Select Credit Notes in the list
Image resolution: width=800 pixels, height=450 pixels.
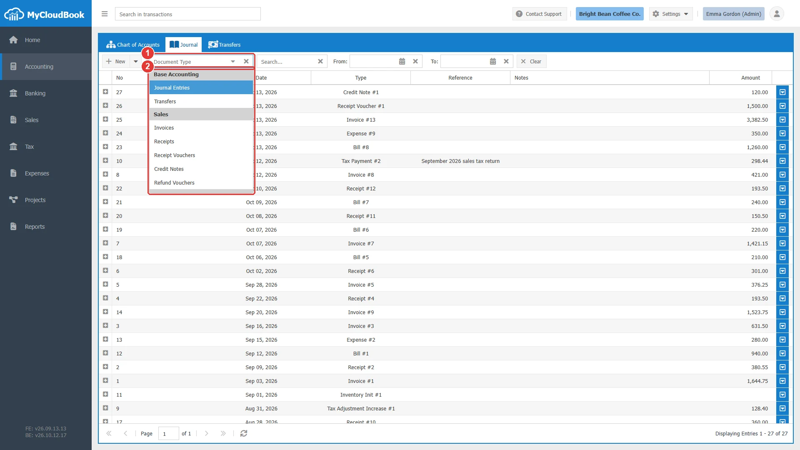(x=201, y=169)
